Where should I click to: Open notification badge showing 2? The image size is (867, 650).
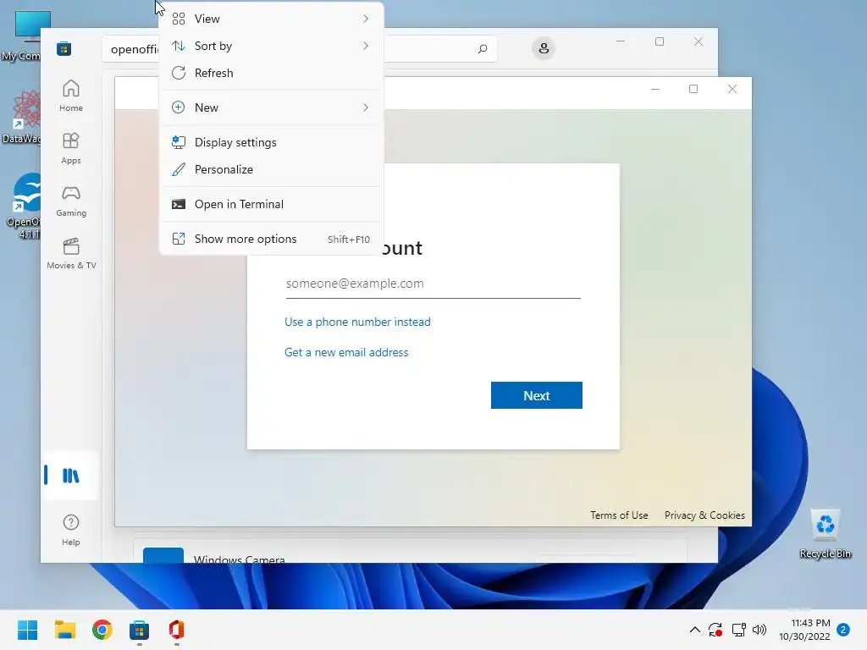(x=843, y=630)
